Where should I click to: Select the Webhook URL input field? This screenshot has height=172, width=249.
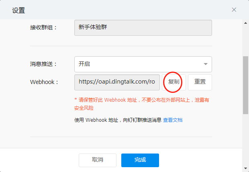[x=117, y=82]
